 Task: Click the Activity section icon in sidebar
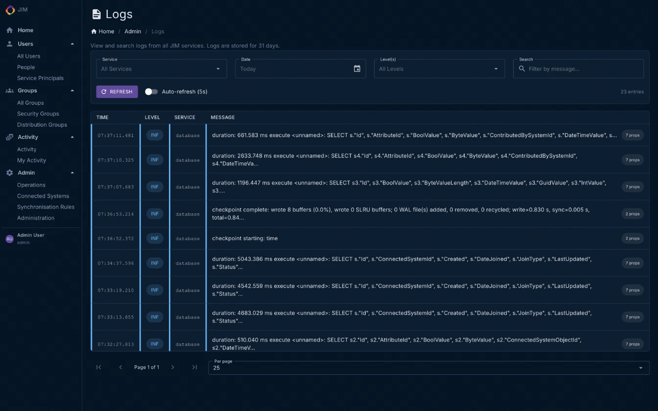tap(9, 137)
